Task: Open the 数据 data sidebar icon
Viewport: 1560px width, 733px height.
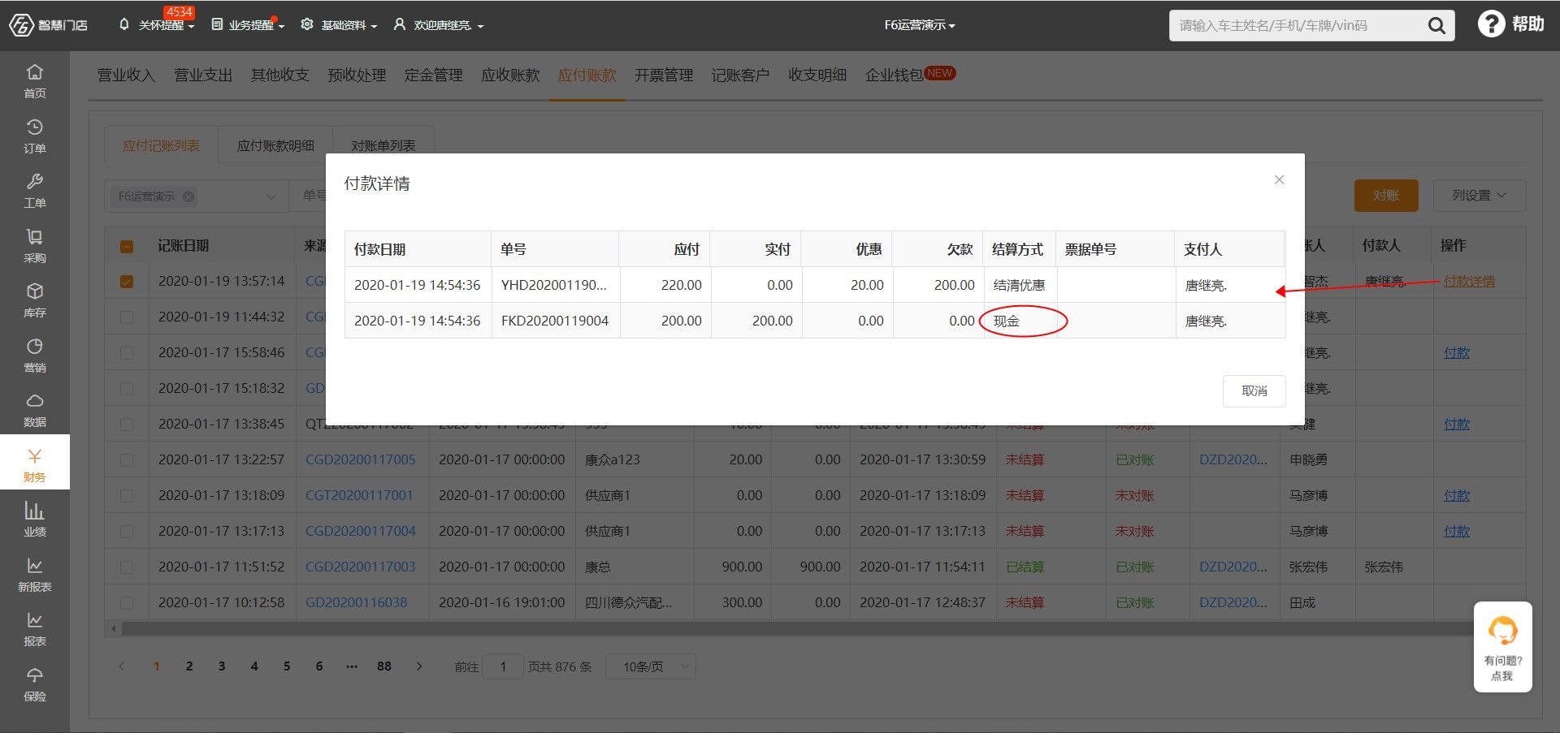Action: click(x=34, y=410)
